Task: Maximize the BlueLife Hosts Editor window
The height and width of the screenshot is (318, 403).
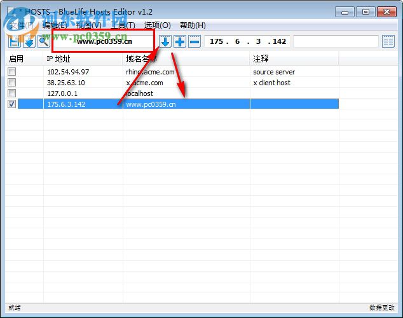Action: [x=365, y=12]
